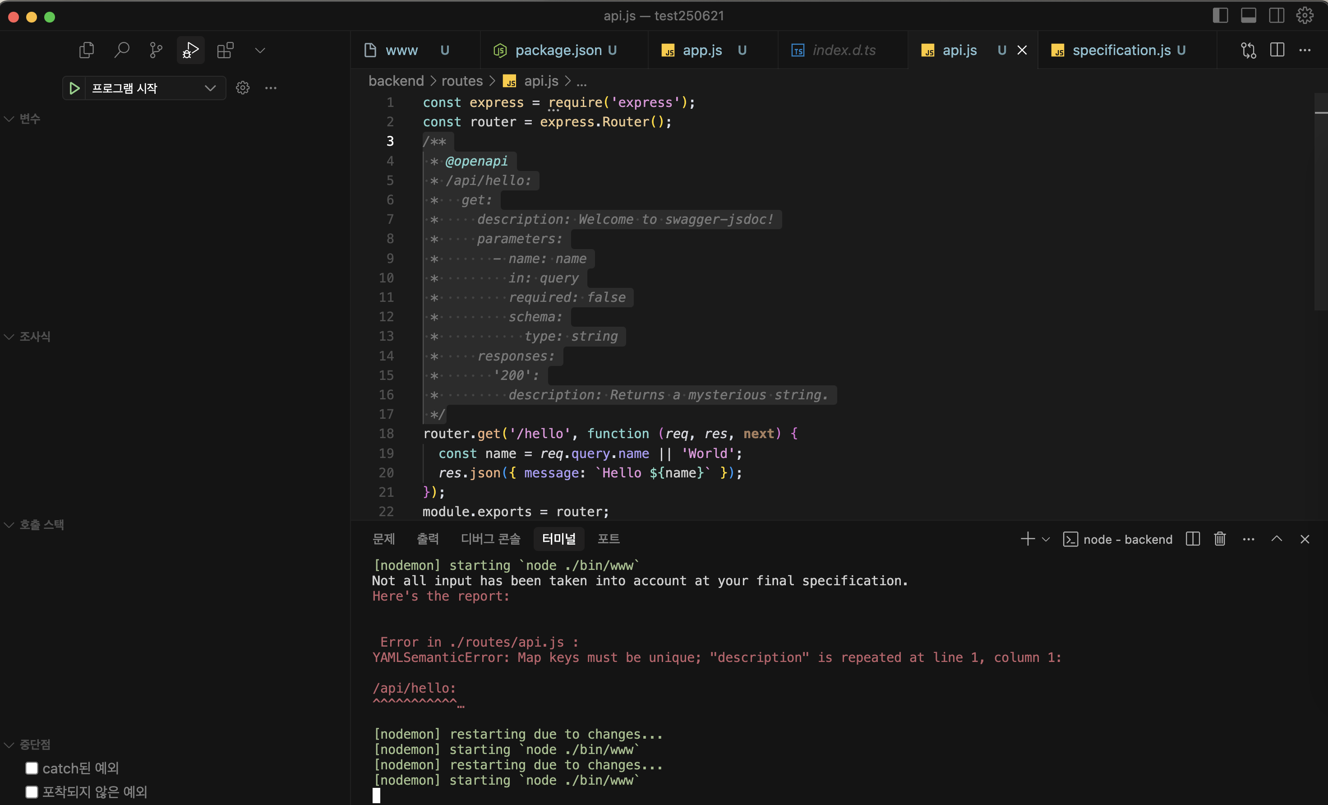The image size is (1328, 805).
Task: Open the Source Control view icon
Action: pos(156,50)
